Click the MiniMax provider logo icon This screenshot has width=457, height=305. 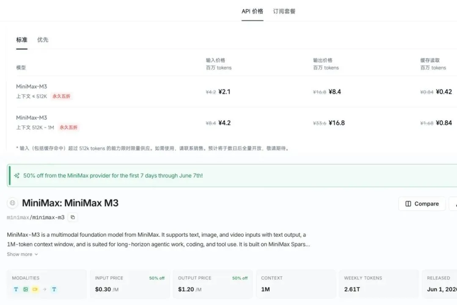(12, 203)
